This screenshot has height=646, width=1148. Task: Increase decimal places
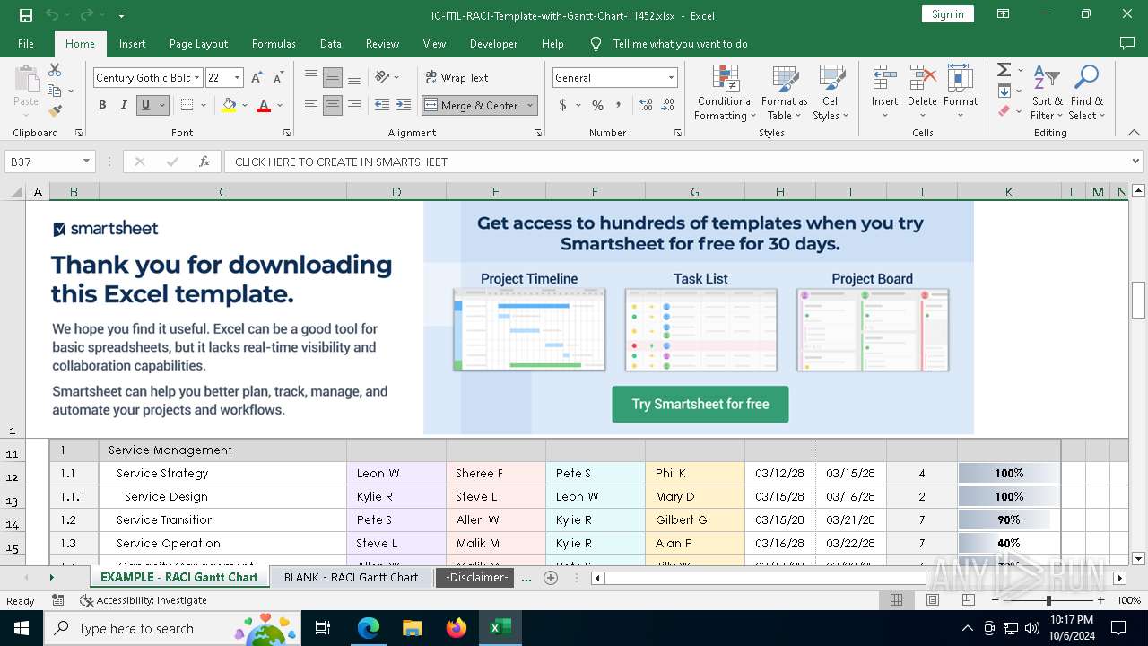pyautogui.click(x=646, y=105)
